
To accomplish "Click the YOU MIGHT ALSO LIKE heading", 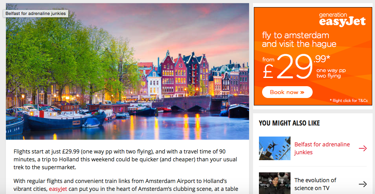I will pyautogui.click(x=289, y=123).
